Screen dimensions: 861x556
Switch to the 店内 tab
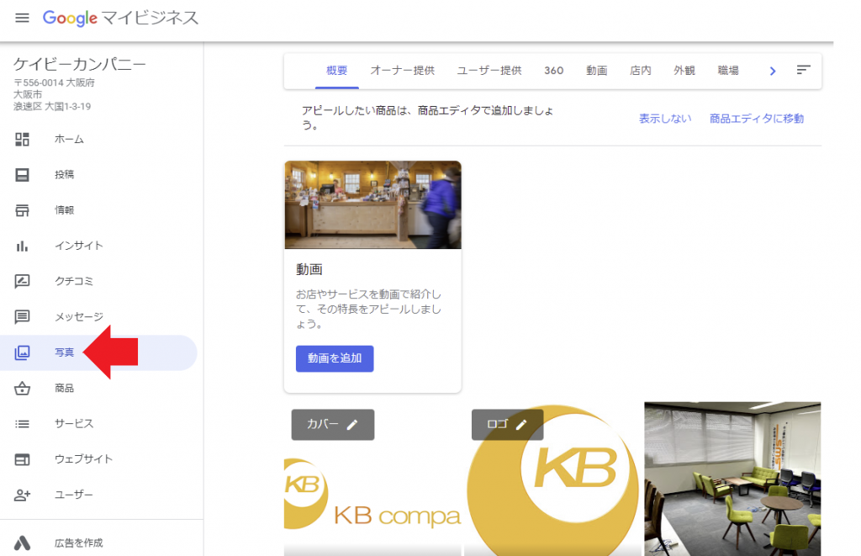point(641,71)
